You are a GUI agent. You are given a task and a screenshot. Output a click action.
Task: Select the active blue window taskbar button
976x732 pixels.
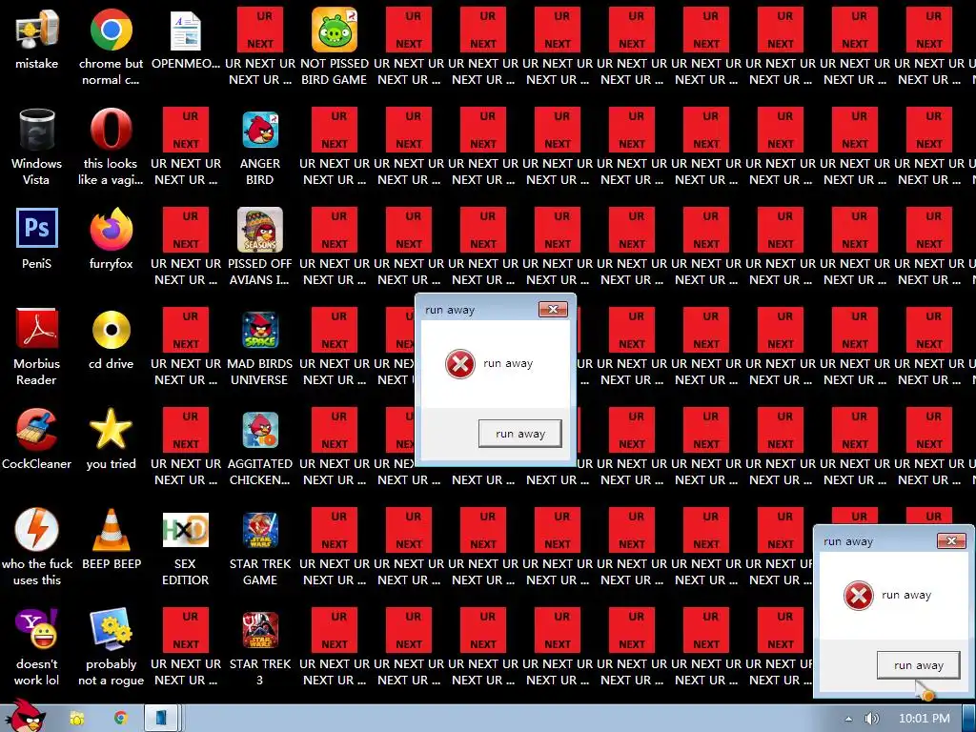point(162,719)
